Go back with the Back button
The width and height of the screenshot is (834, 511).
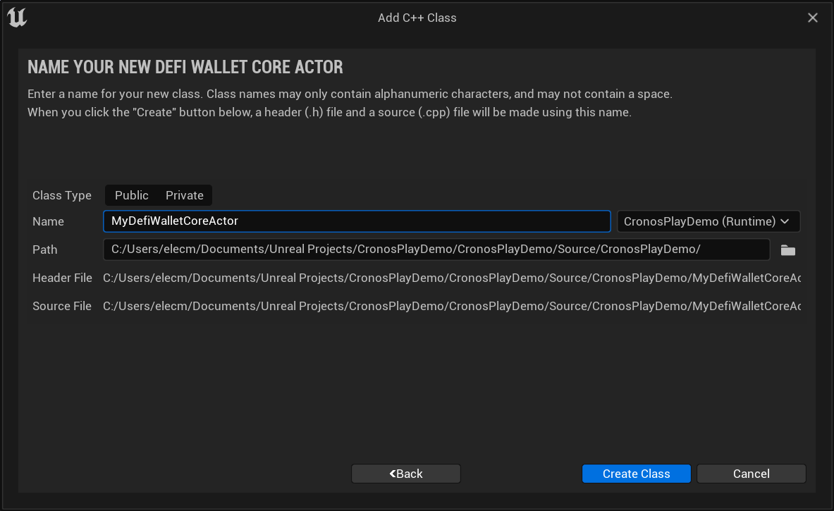point(406,474)
